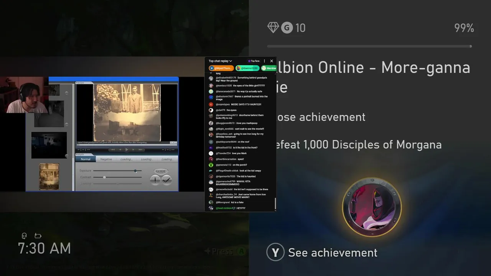Click the @hopeless_ash chat message
This screenshot has height=276, width=491.
click(x=240, y=135)
